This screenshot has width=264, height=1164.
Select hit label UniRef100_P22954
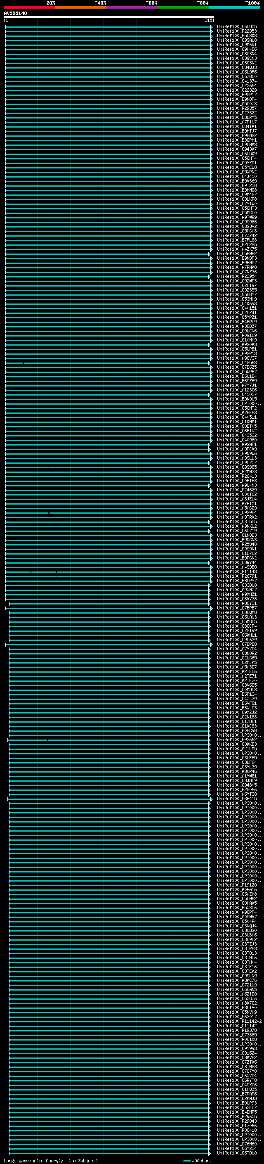click(x=237, y=277)
